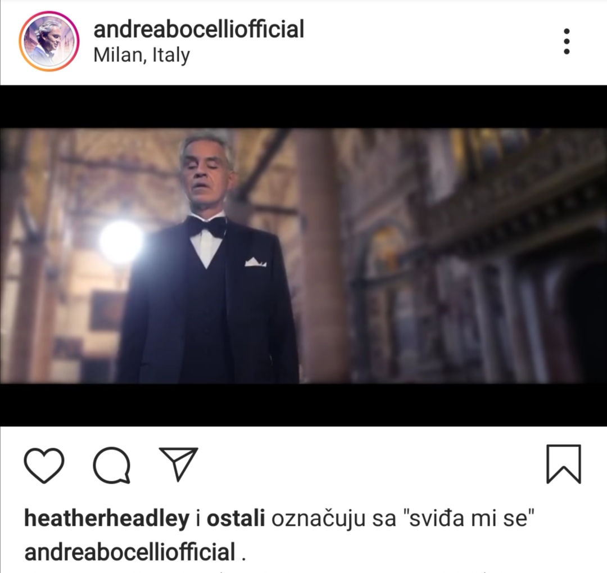
Task: Click the white pocket square on the tuxedo
Action: click(255, 262)
